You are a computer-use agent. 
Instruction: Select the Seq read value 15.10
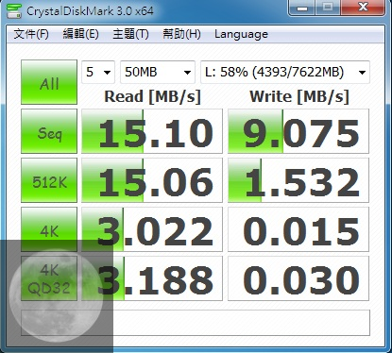(152, 131)
